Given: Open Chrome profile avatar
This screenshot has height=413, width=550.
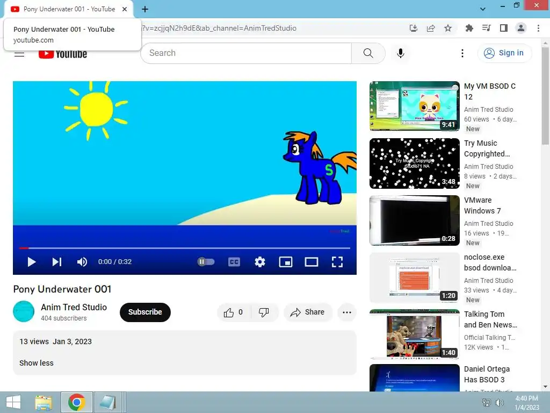Looking at the screenshot, I should pyautogui.click(x=521, y=28).
